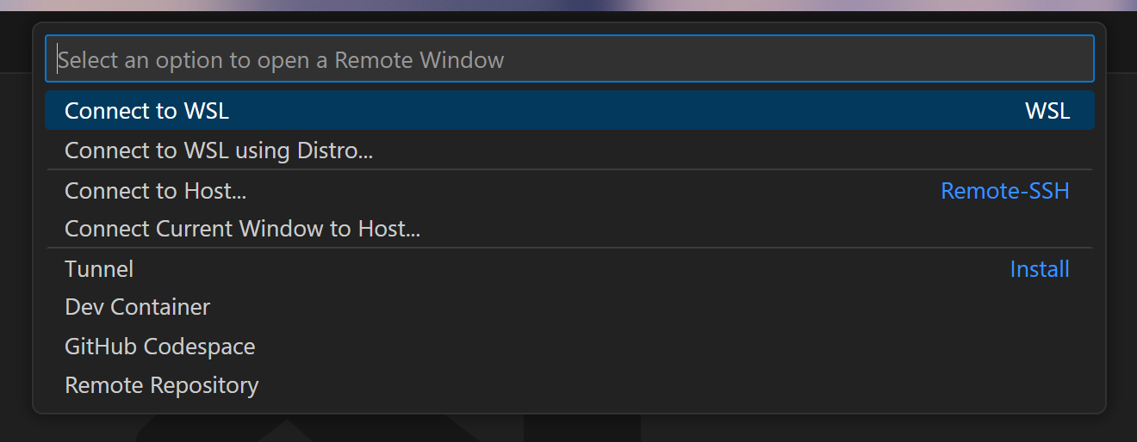Select the Connect to WSL option

click(x=146, y=111)
